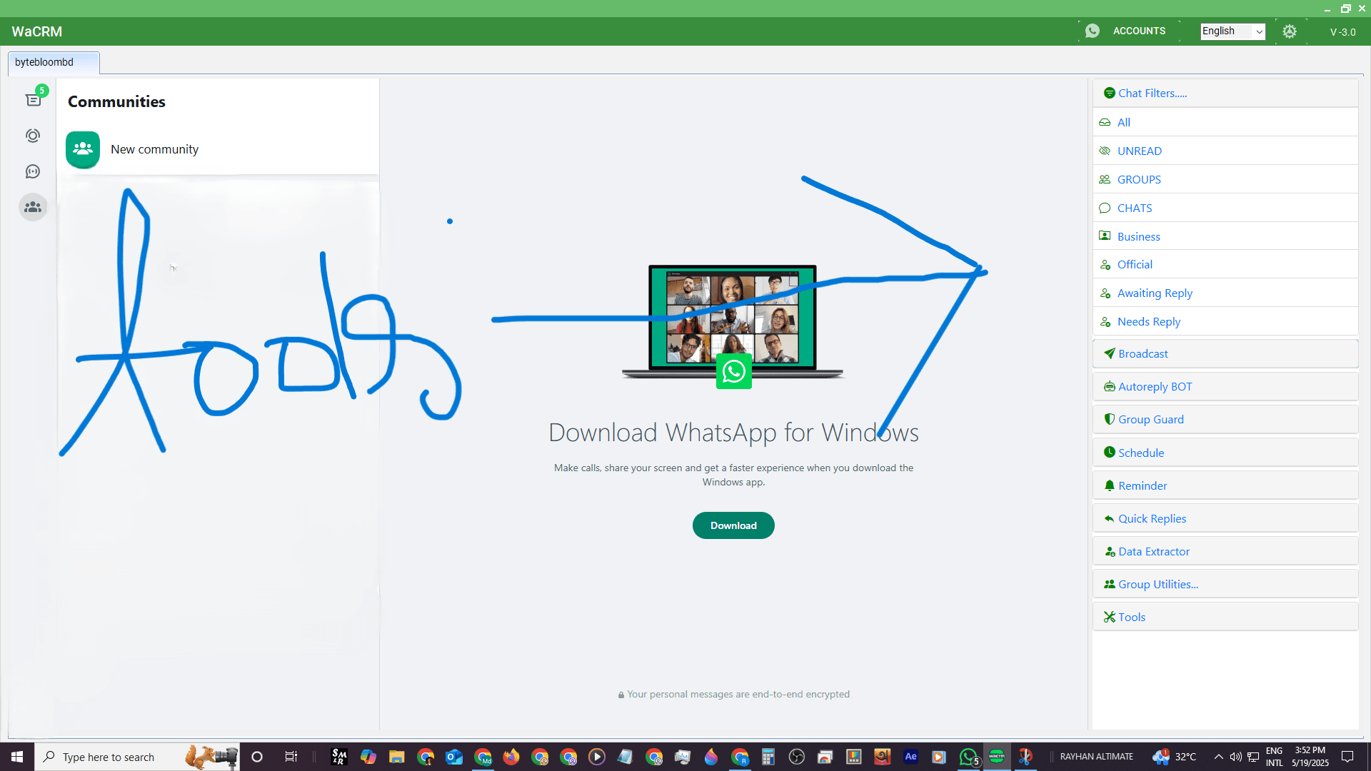Click the Communities heading
The width and height of the screenshot is (1371, 771).
click(x=116, y=101)
